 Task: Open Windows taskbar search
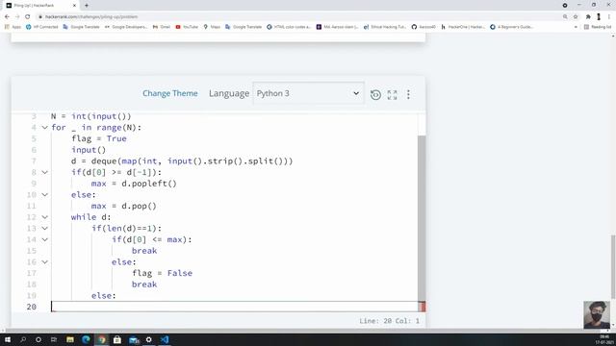(23, 339)
